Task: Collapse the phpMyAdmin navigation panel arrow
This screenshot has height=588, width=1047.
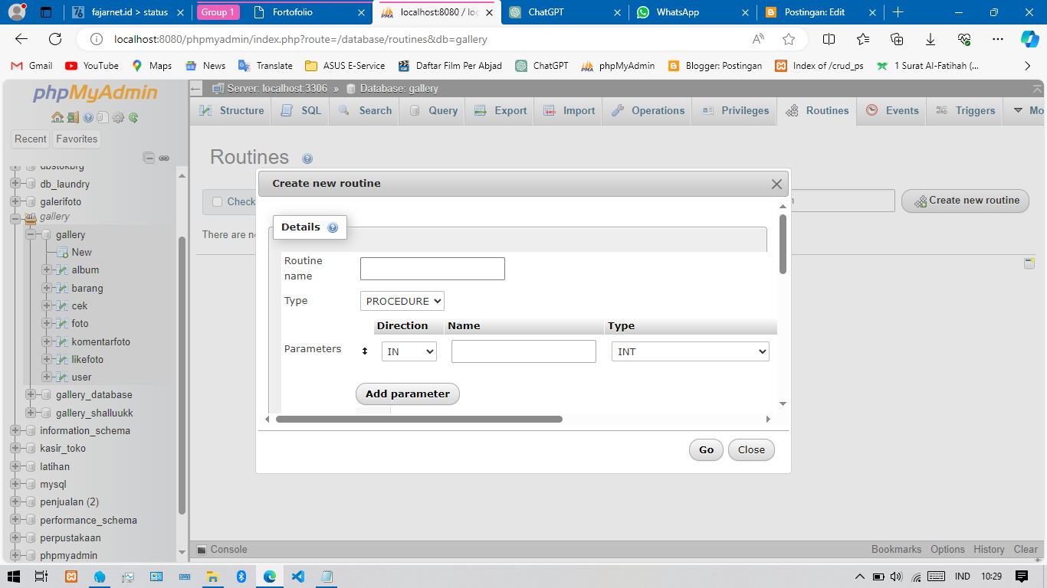Action: click(196, 89)
